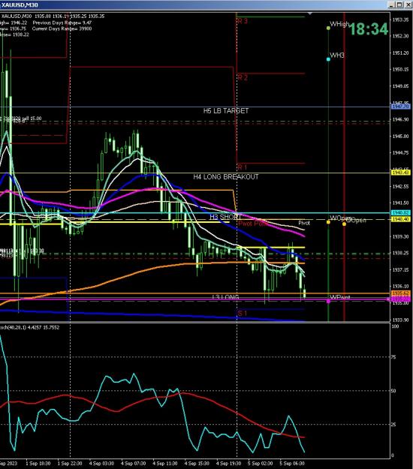Select the WHigh yellow-green marker dot
The height and width of the screenshot is (469, 413).
[x=328, y=28]
